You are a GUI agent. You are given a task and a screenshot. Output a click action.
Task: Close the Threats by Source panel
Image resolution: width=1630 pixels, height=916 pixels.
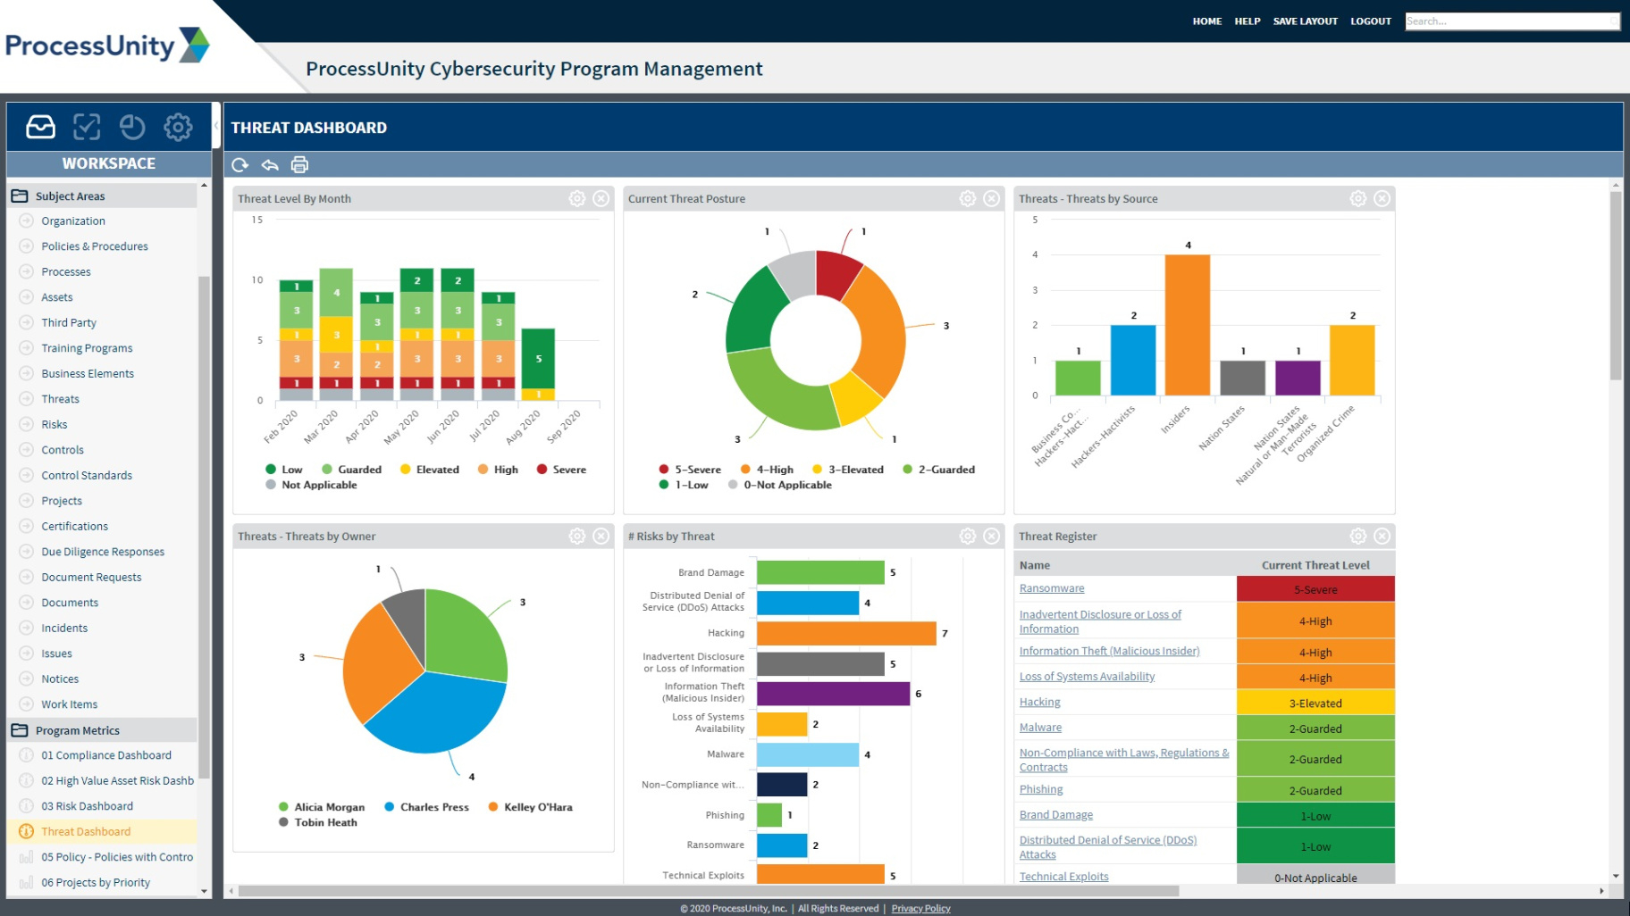click(1382, 198)
